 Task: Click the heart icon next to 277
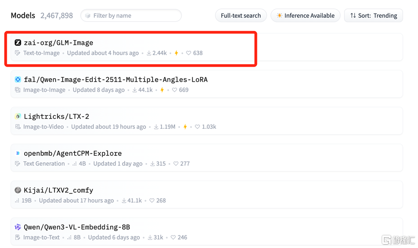tap(176, 164)
